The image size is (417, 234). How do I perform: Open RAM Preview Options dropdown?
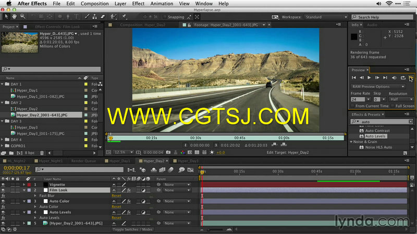[378, 86]
